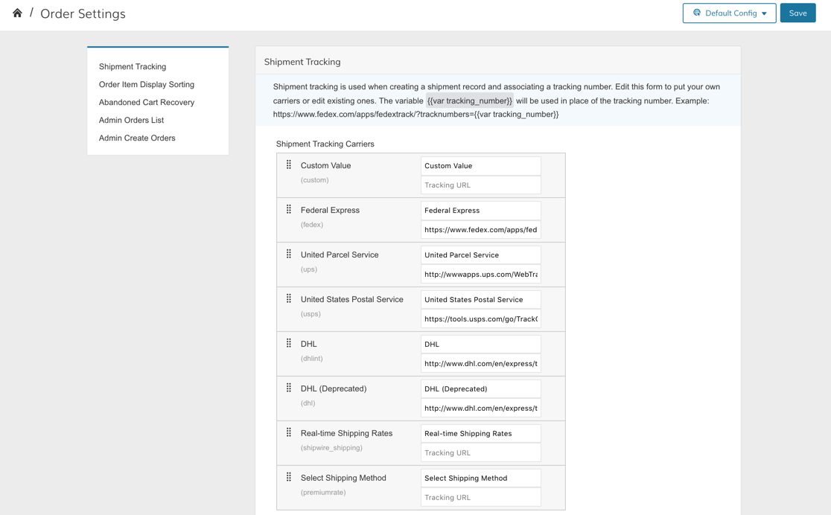Click the drag handle for United States Postal Service
831x515 pixels.
[289, 298]
